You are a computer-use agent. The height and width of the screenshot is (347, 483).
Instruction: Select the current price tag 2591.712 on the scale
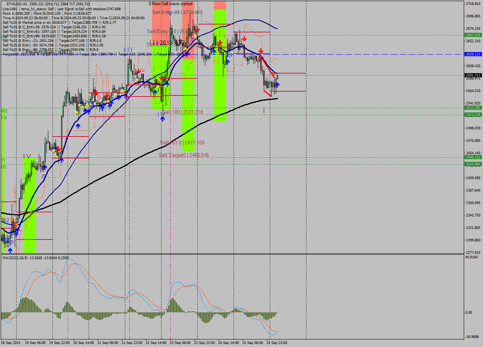[473, 75]
